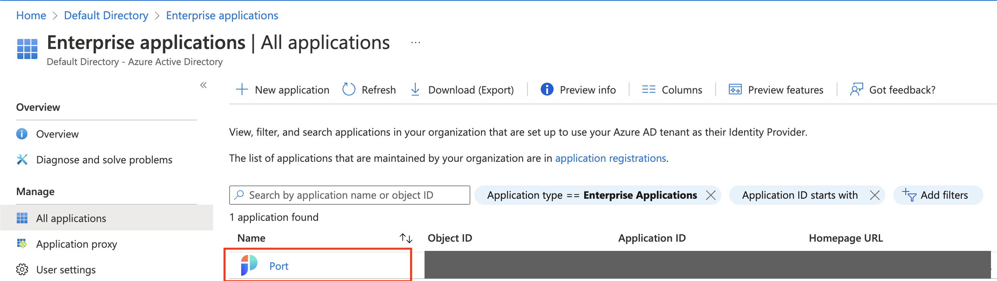997x281 pixels.
Task: Open the application registrations link
Action: [x=610, y=159]
